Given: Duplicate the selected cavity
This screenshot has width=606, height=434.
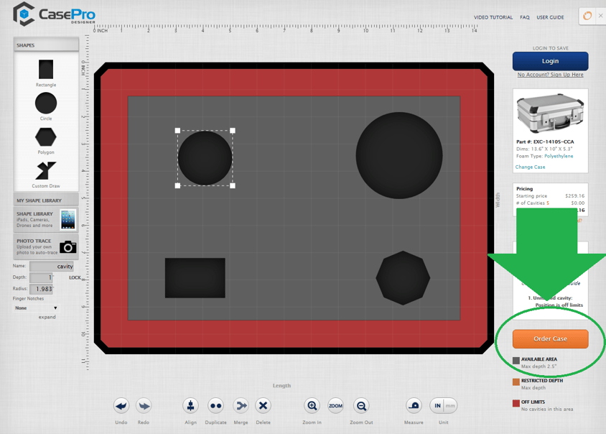Looking at the screenshot, I should [215, 405].
